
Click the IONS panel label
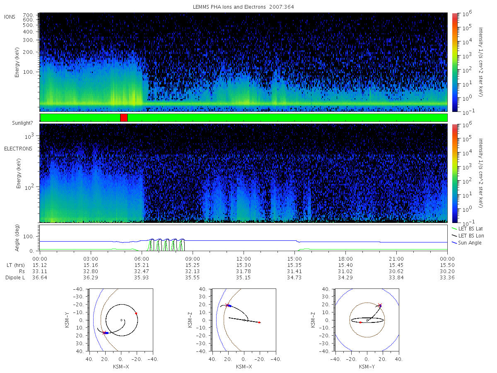click(x=10, y=17)
